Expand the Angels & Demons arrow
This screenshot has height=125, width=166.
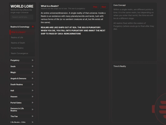pos(33,78)
